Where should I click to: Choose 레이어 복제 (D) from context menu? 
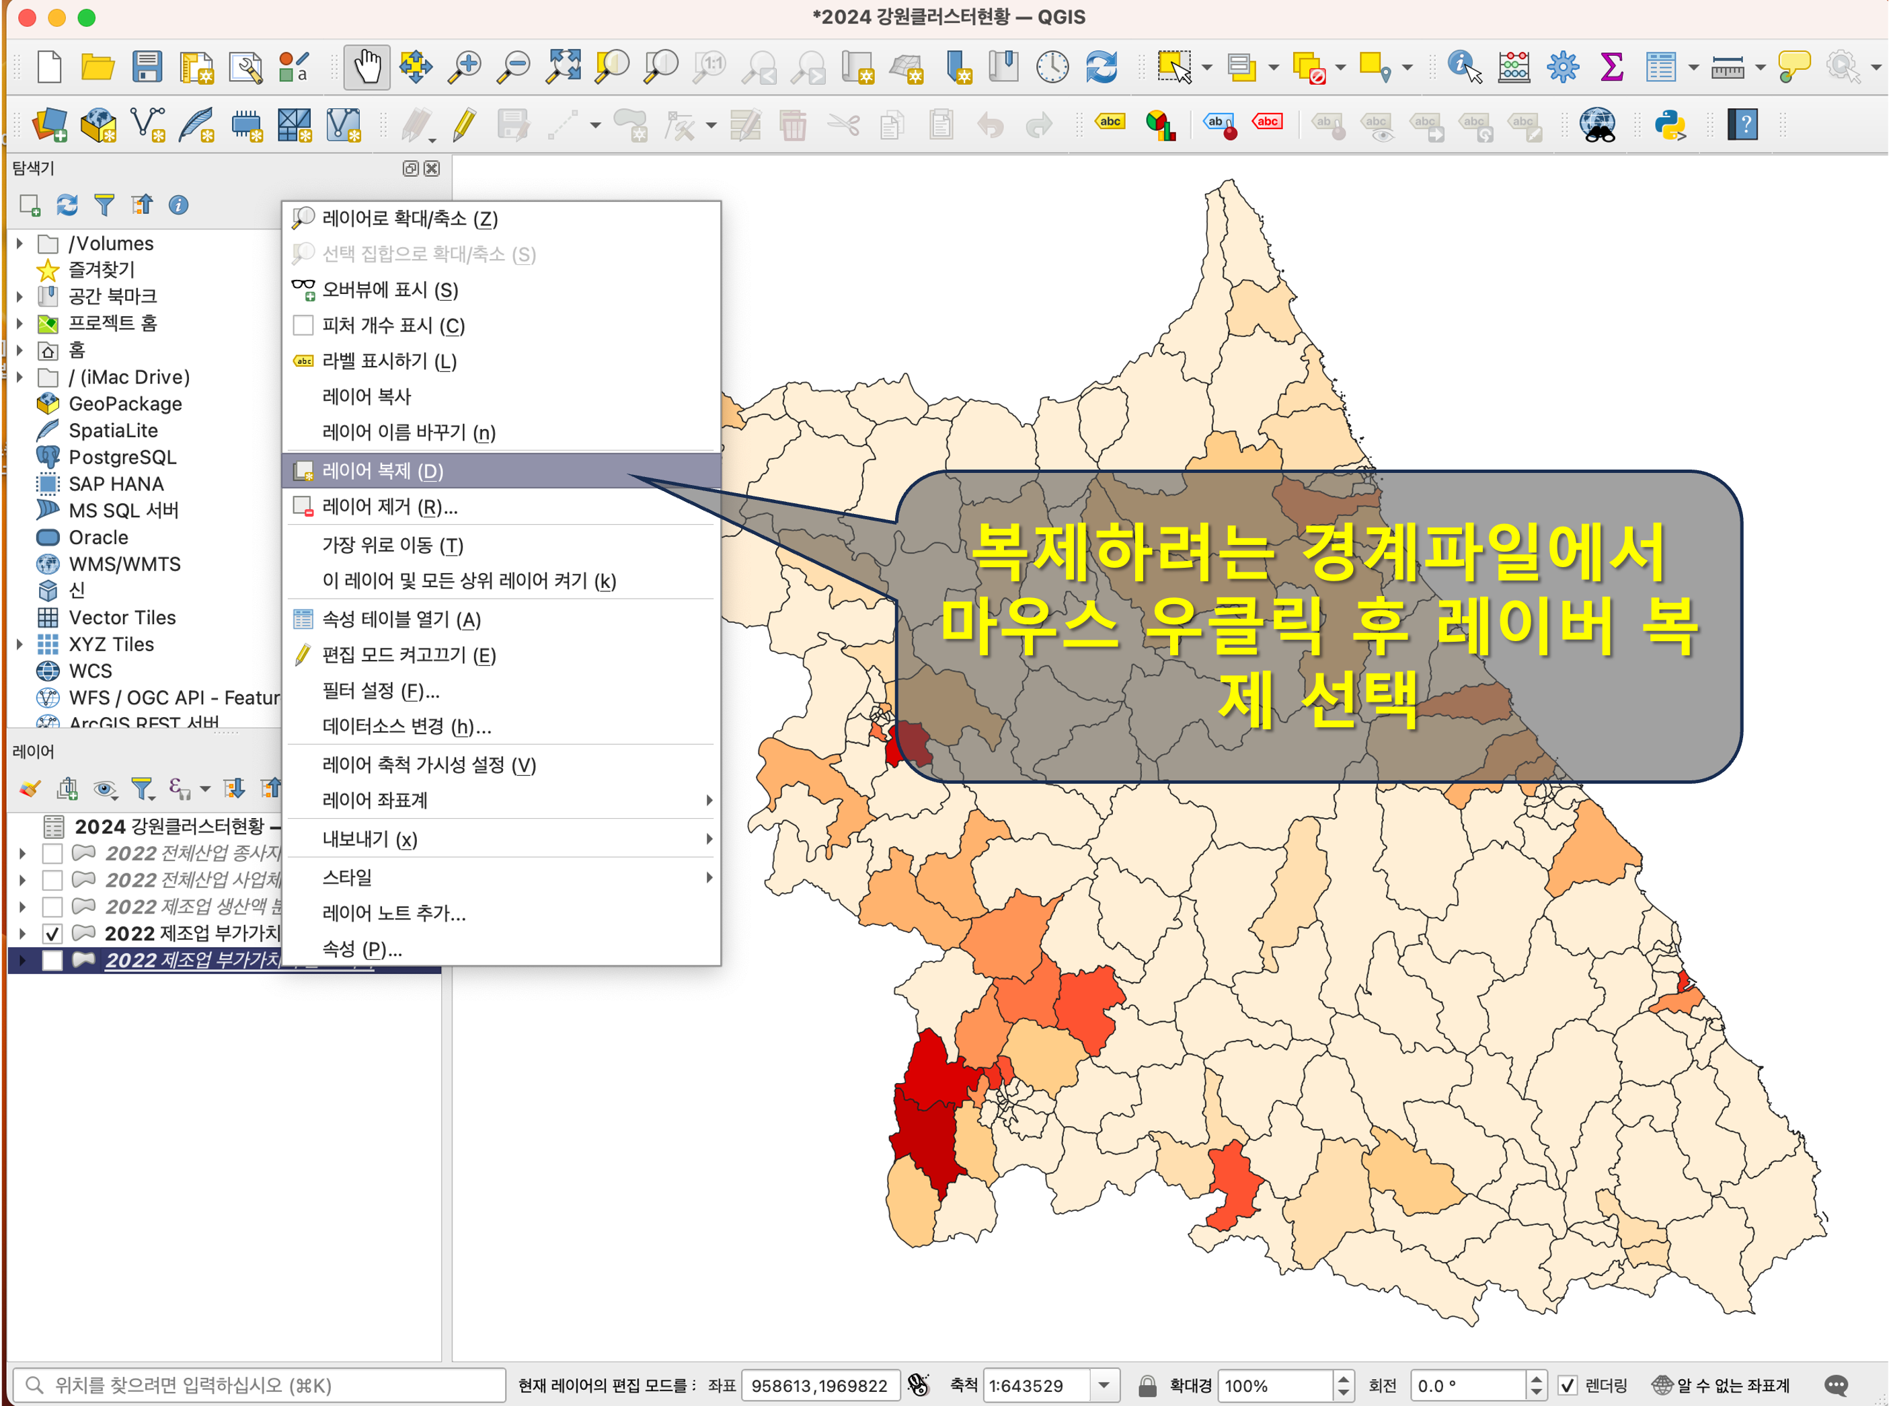(x=383, y=471)
